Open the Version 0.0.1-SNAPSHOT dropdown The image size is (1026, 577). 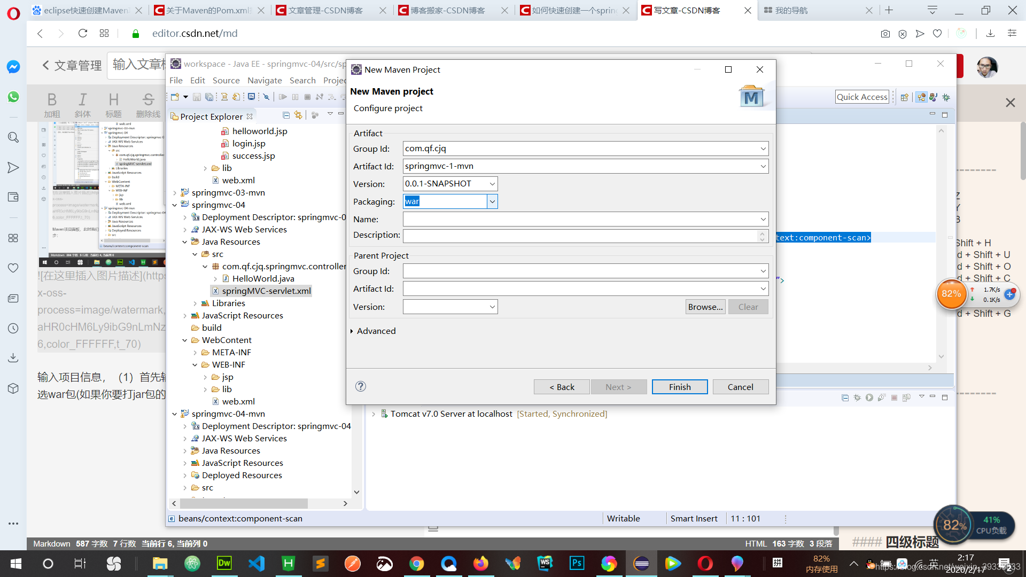coord(492,184)
